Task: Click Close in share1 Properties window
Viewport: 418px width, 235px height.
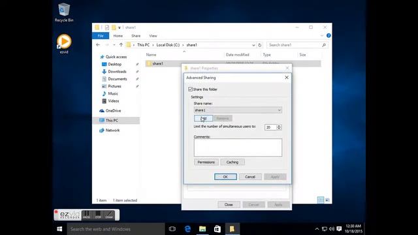Action: (229, 204)
